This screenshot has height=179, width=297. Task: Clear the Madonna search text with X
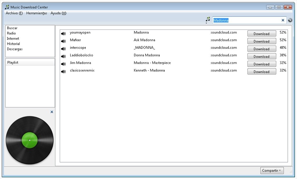[283, 20]
